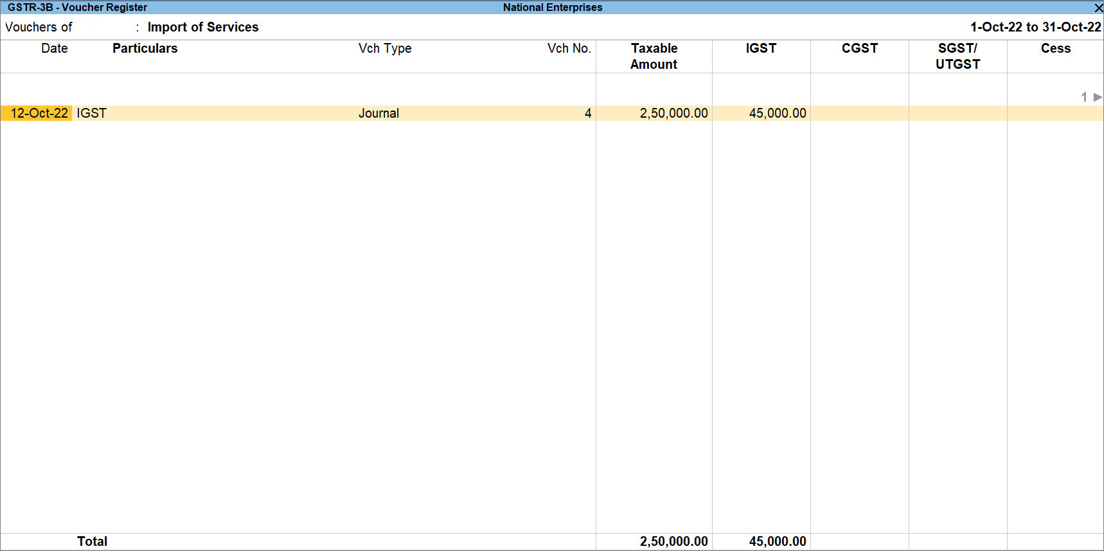
Task: Click the GSTR-3B - Voucher Register title
Action: click(x=77, y=8)
